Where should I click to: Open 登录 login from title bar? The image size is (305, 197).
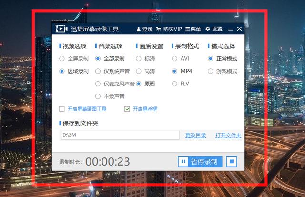tap(144, 29)
